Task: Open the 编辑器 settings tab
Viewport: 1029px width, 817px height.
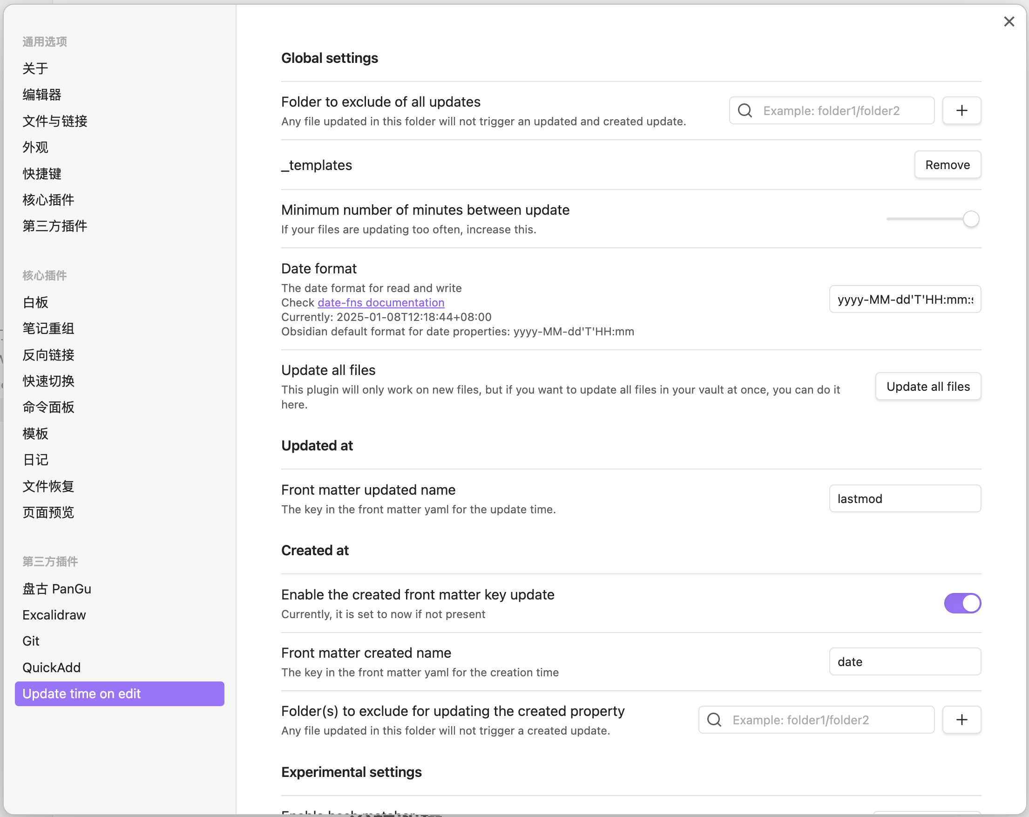Action: pyautogui.click(x=42, y=95)
